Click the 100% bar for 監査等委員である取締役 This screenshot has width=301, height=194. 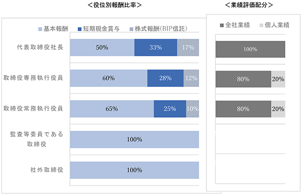click(x=134, y=140)
